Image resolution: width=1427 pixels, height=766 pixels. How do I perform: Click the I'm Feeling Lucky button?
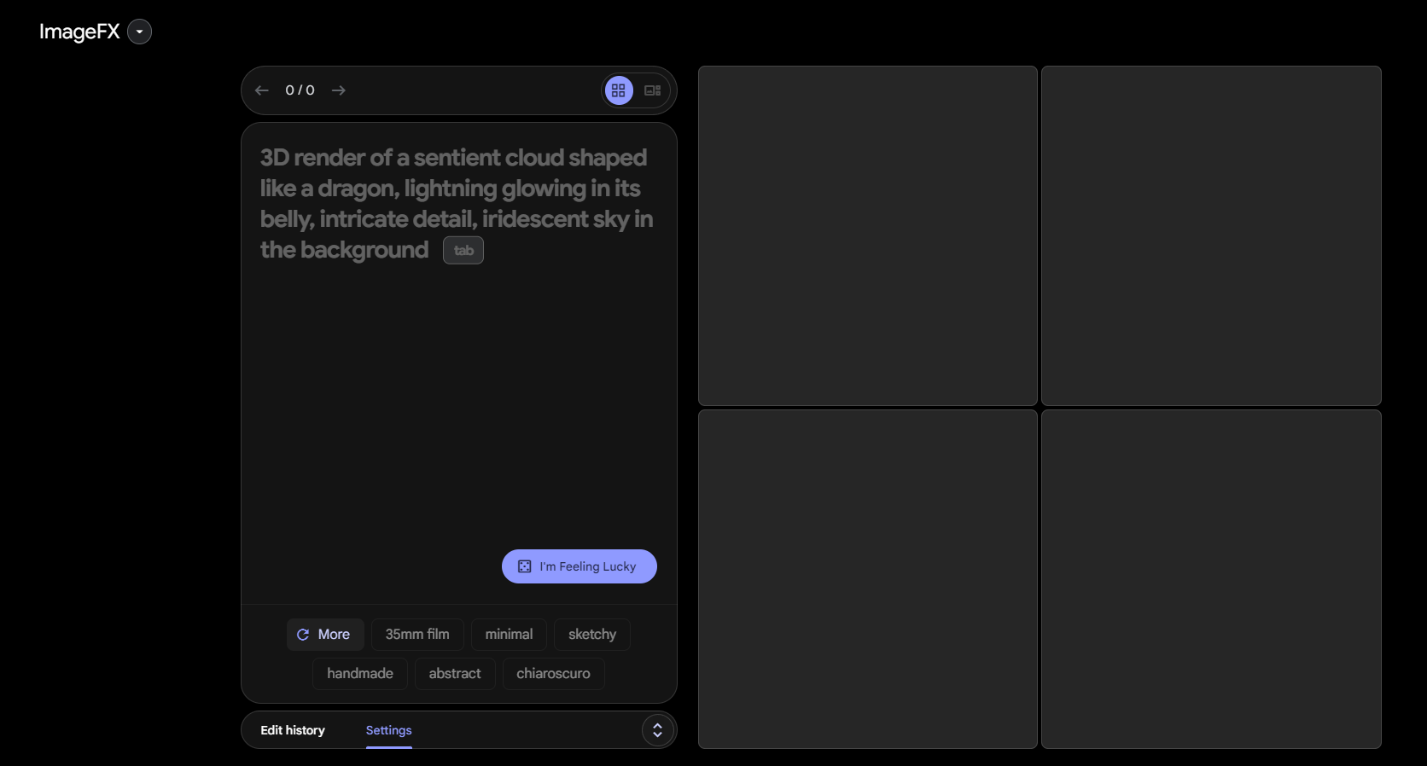click(580, 566)
